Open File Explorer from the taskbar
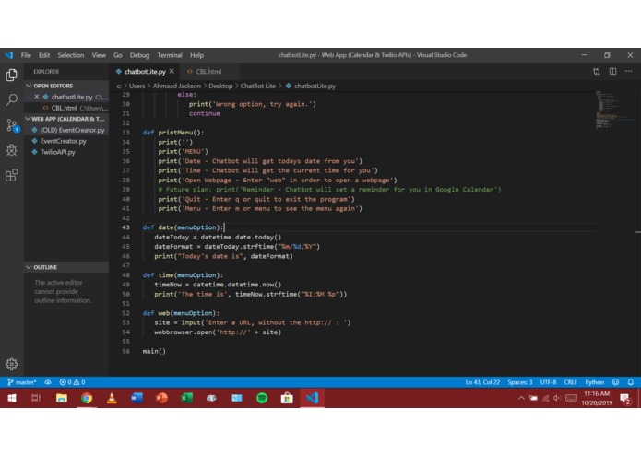 (62, 398)
